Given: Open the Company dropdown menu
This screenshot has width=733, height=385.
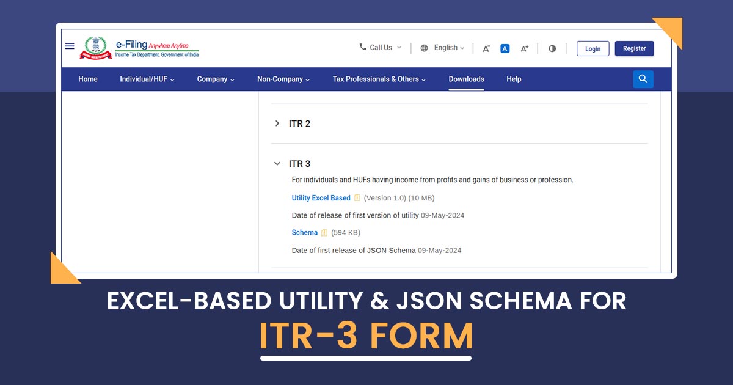Looking at the screenshot, I should tap(215, 79).
